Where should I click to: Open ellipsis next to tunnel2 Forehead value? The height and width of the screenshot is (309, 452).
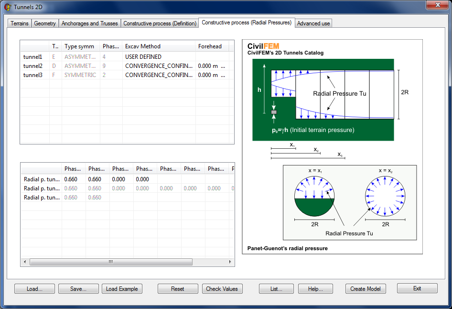[x=223, y=66]
